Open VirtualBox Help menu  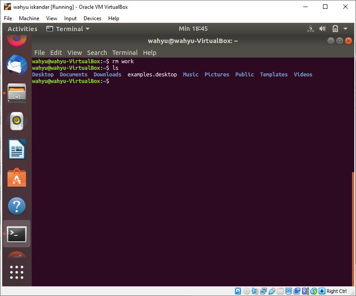tap(114, 18)
